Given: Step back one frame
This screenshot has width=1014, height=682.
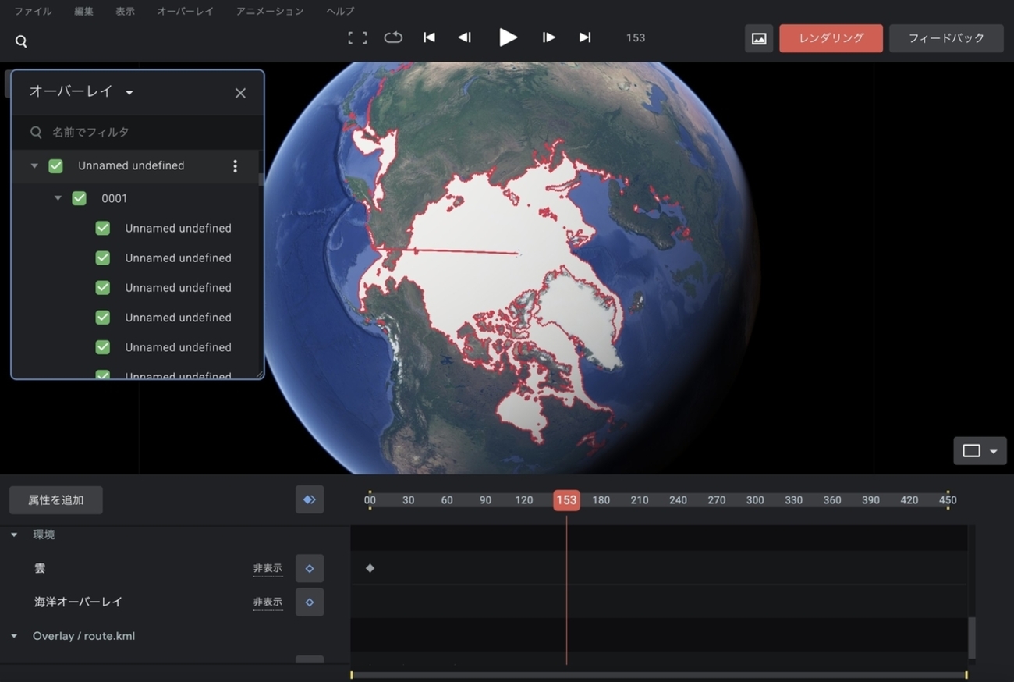Looking at the screenshot, I should coord(465,37).
